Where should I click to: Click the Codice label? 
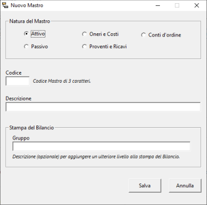point(13,72)
